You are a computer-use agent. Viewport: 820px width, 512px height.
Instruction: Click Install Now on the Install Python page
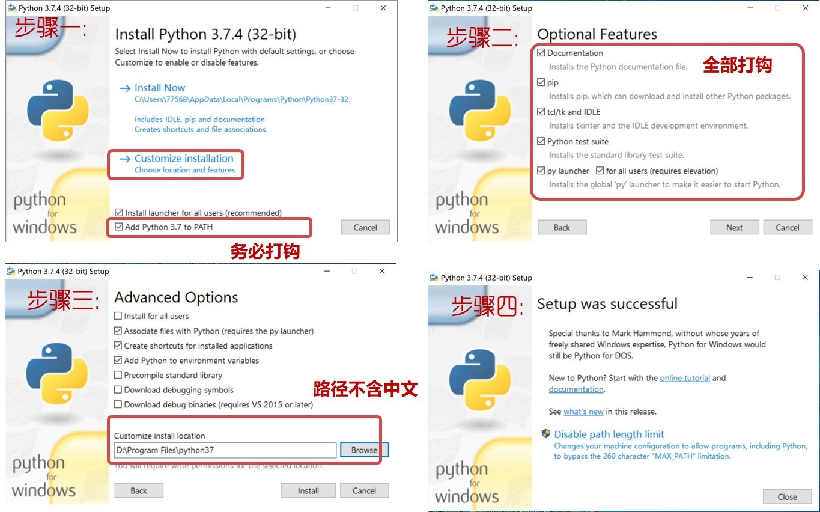point(159,88)
